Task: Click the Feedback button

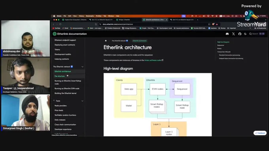Action: (260, 133)
